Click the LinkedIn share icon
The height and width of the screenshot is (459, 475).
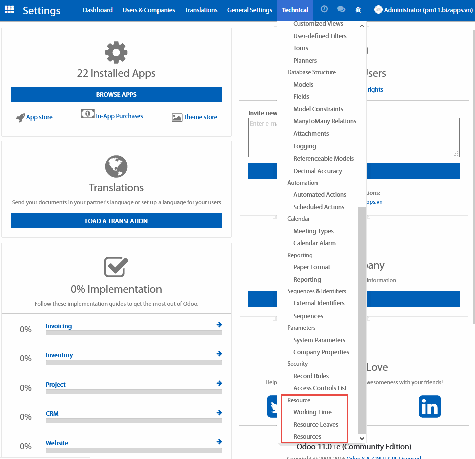pos(429,406)
